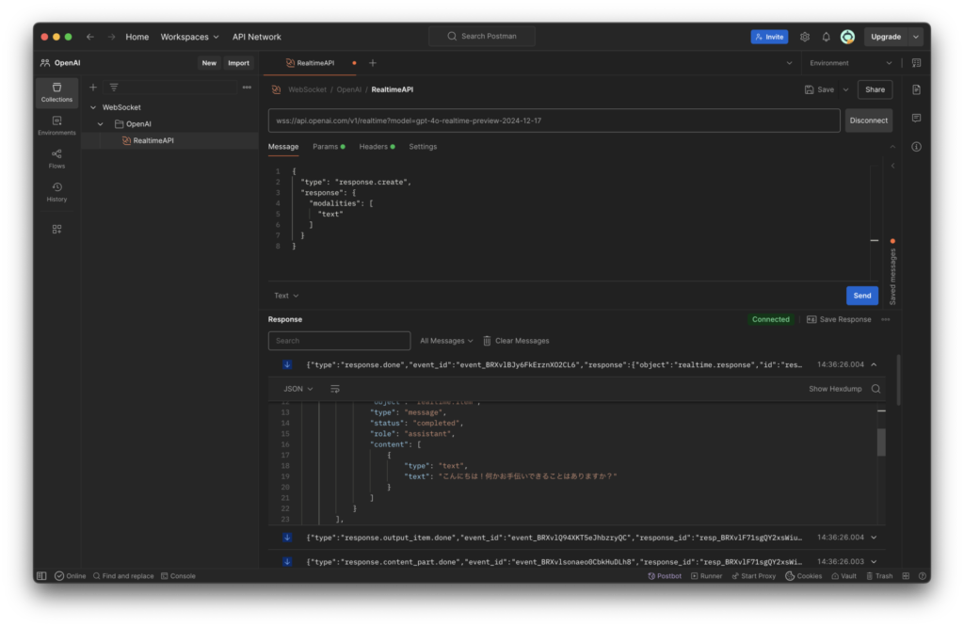The image size is (964, 627).
Task: Open the Text message format dropdown
Action: click(286, 296)
